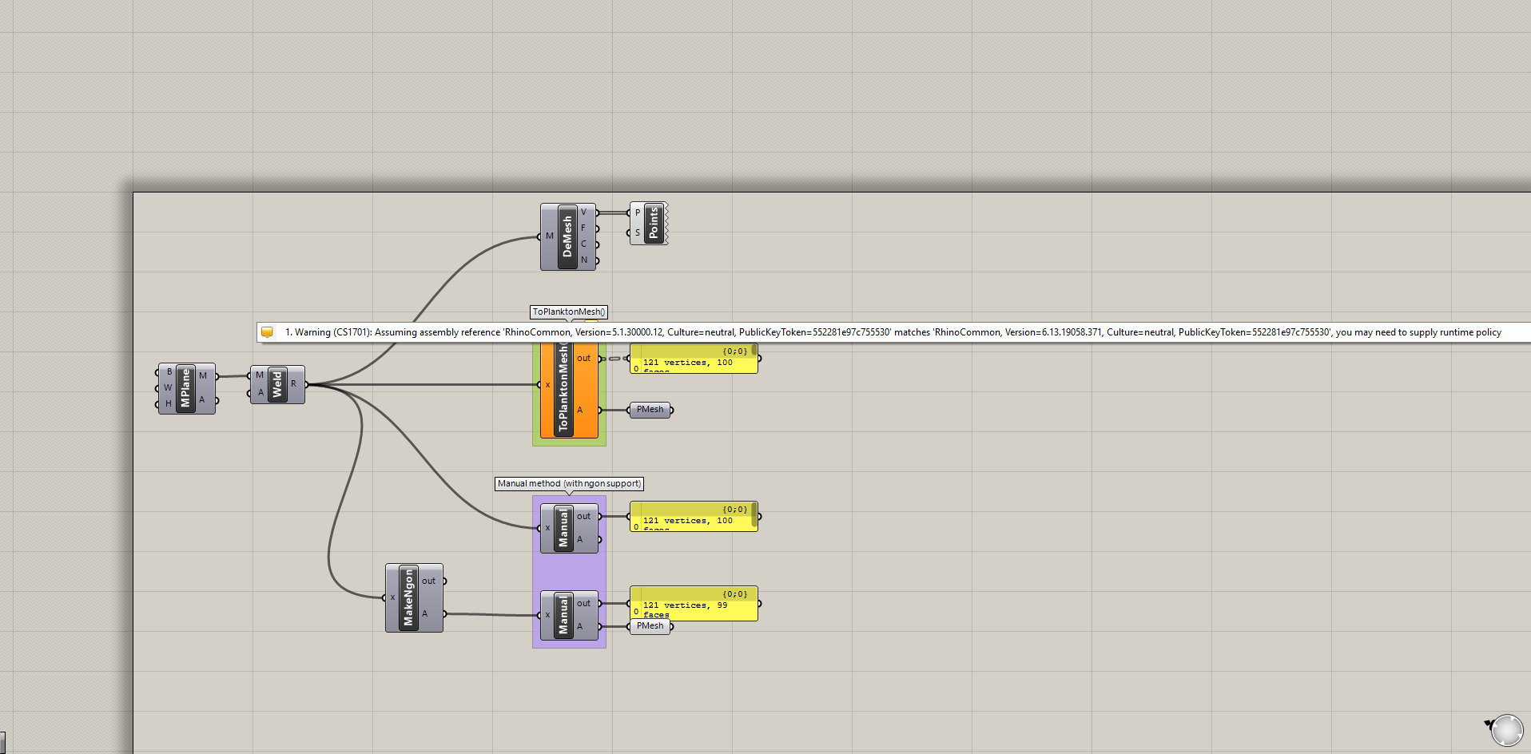Click the CS1701 warning message text
The height and width of the screenshot is (754, 1531).
[893, 332]
